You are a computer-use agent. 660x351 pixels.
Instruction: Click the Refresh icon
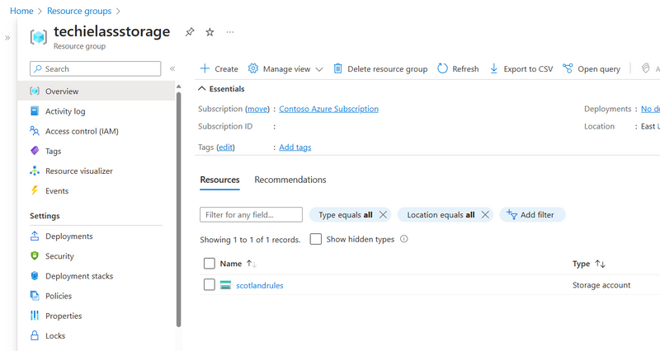coord(442,68)
